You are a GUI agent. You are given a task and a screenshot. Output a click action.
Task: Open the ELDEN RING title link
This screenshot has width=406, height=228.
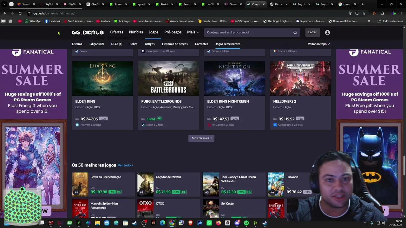85,101
